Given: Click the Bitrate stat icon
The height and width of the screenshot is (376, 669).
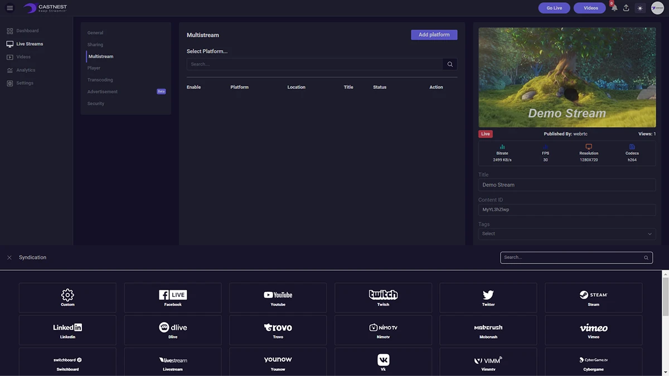Looking at the screenshot, I should pos(502,147).
